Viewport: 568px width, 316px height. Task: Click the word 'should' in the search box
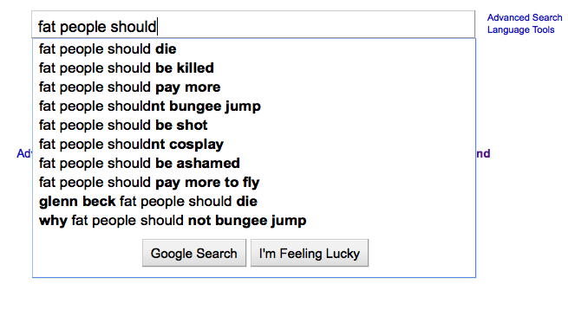(133, 27)
